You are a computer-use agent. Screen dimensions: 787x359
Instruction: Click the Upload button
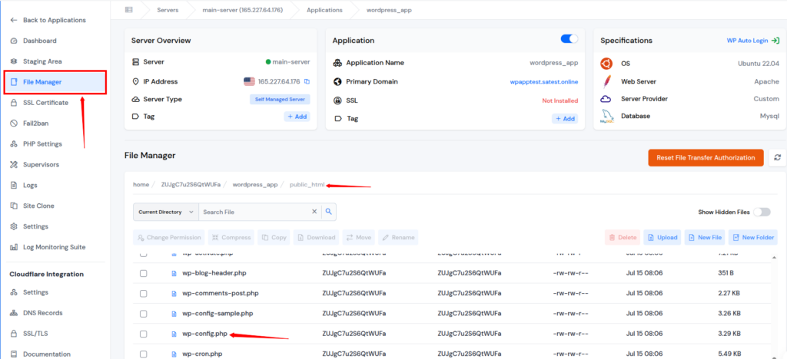[x=662, y=237]
